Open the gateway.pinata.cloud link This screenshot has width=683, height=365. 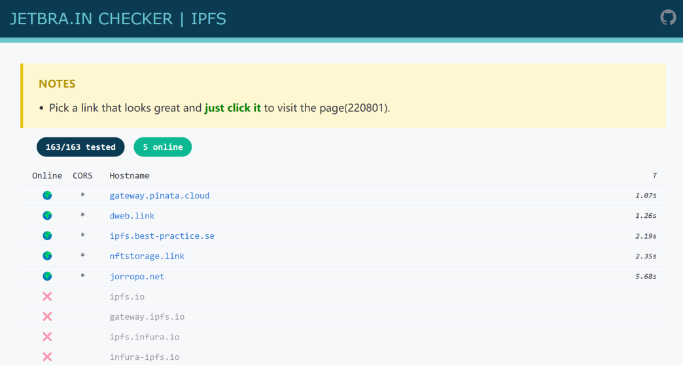159,196
